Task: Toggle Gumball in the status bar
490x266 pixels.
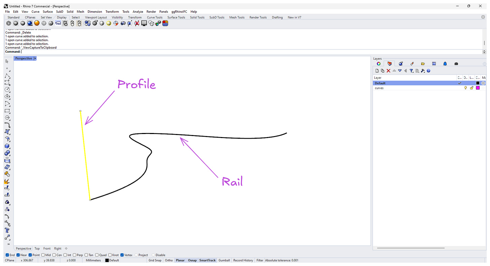Action: 224,260
